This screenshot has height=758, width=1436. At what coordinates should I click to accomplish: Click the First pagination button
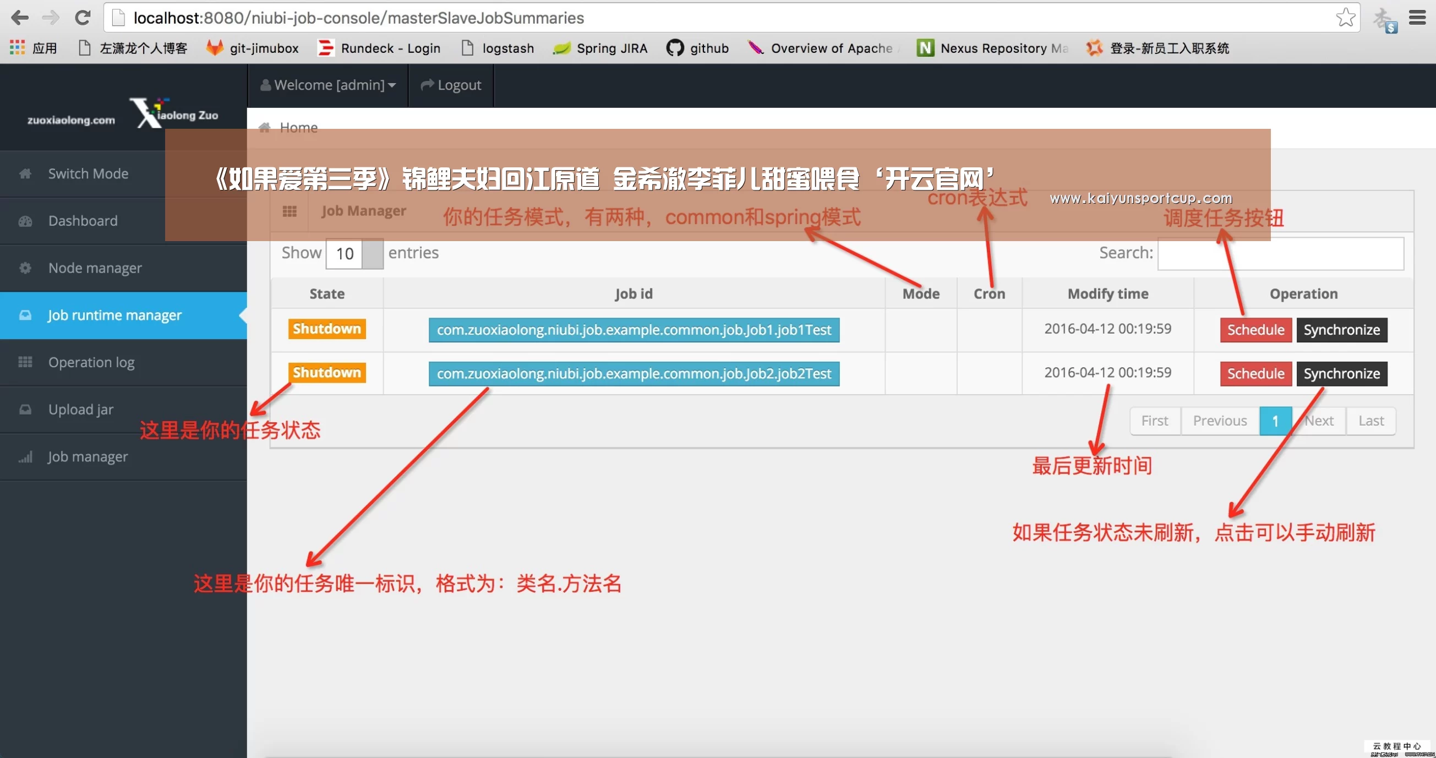point(1155,421)
